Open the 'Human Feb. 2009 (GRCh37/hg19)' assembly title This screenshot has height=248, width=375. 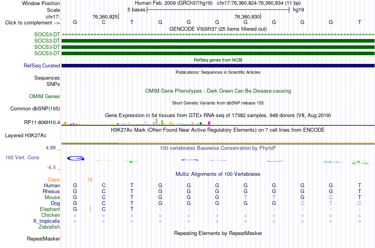(174, 3)
